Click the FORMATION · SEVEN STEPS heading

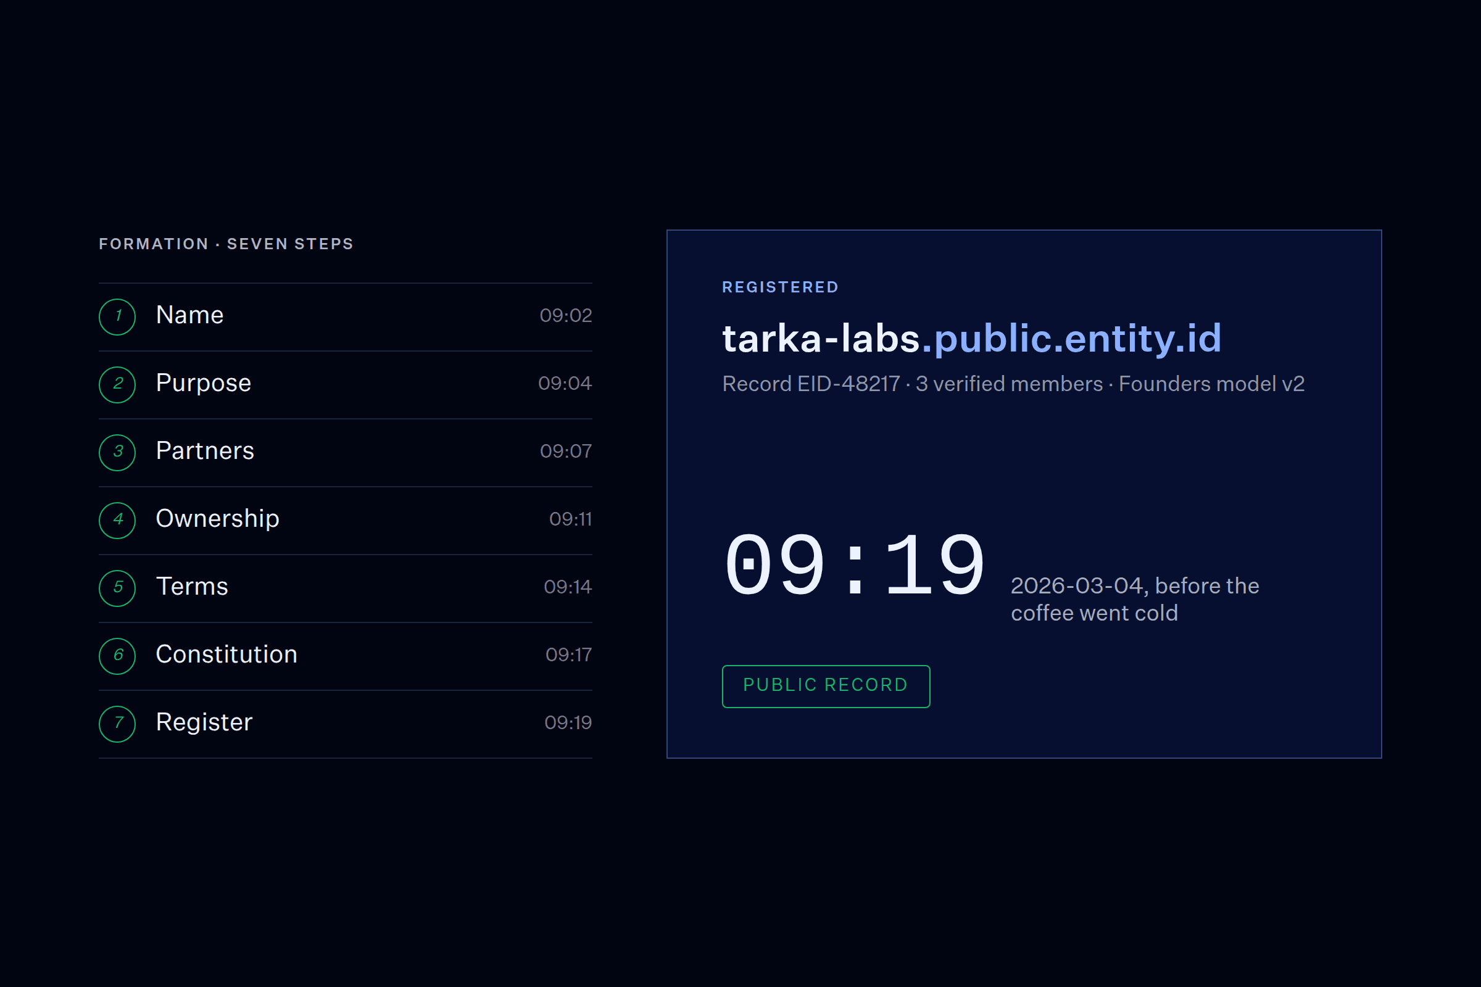(226, 244)
